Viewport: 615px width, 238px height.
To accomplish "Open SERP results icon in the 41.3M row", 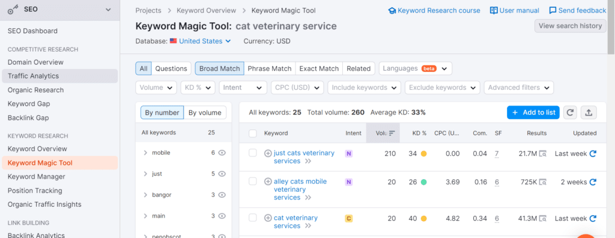I will [x=543, y=218].
